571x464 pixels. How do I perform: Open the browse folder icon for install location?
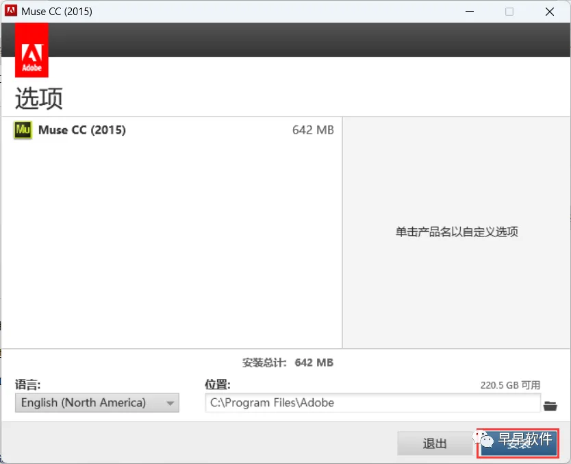pos(550,405)
